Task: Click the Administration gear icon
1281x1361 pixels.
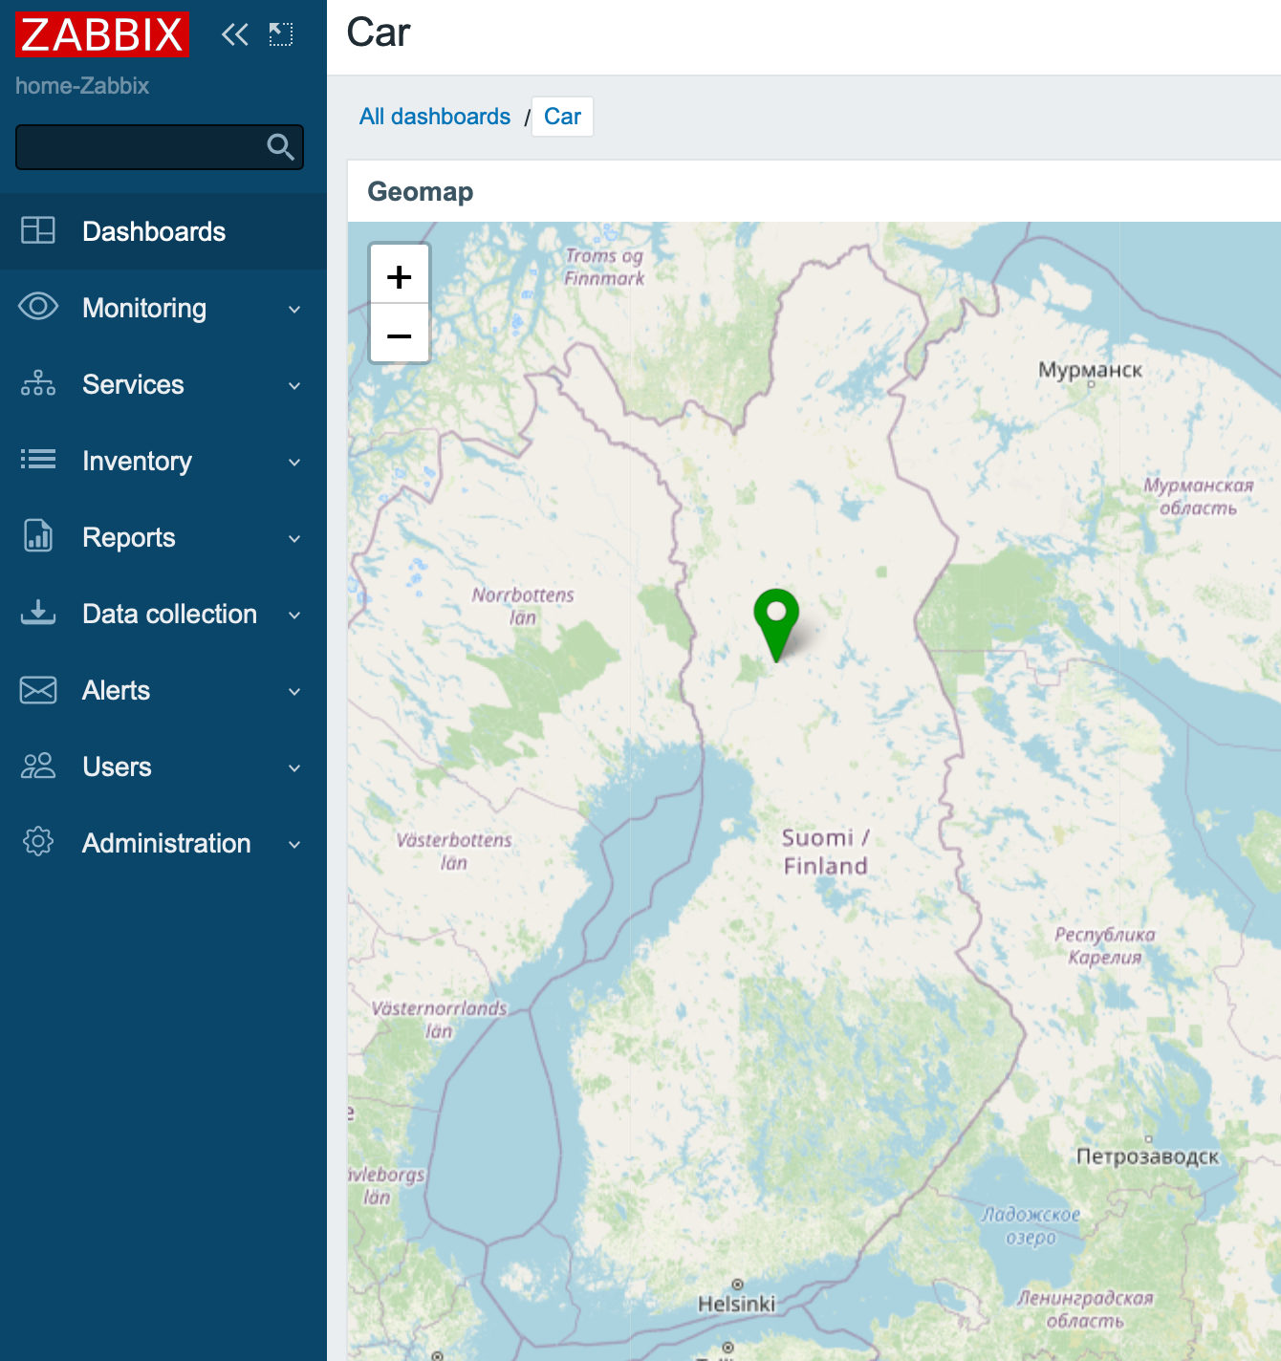Action: [38, 842]
